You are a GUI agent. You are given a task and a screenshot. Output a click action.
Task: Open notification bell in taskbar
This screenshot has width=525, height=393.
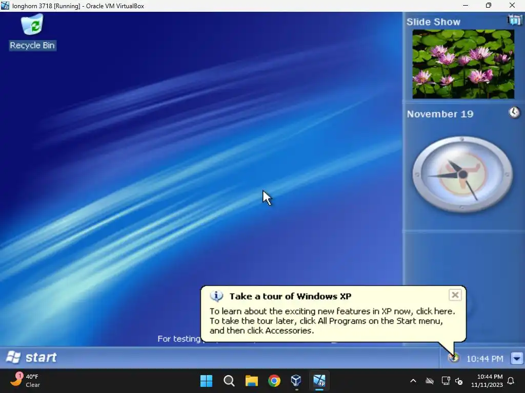511,381
